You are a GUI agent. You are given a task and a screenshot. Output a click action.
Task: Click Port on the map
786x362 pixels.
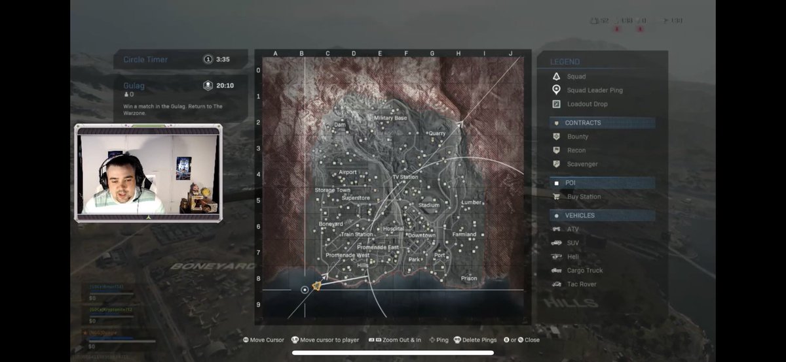(440, 255)
